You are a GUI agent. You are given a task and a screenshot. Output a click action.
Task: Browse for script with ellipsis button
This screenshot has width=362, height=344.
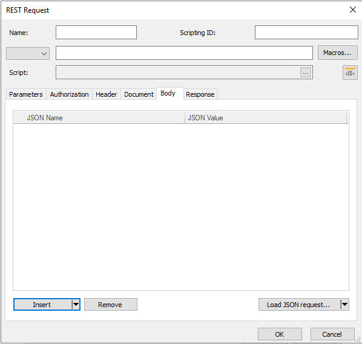[306, 73]
